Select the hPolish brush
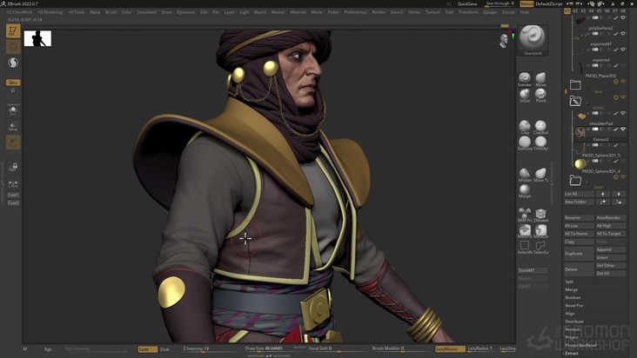 tap(525, 175)
